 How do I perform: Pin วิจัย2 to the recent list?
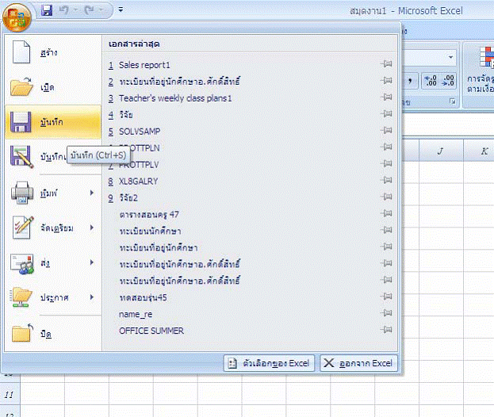[386, 197]
